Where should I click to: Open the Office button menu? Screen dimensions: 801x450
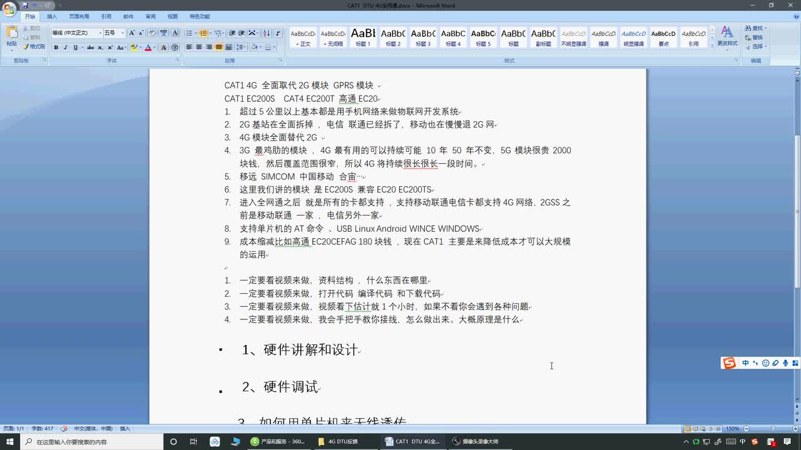9,9
